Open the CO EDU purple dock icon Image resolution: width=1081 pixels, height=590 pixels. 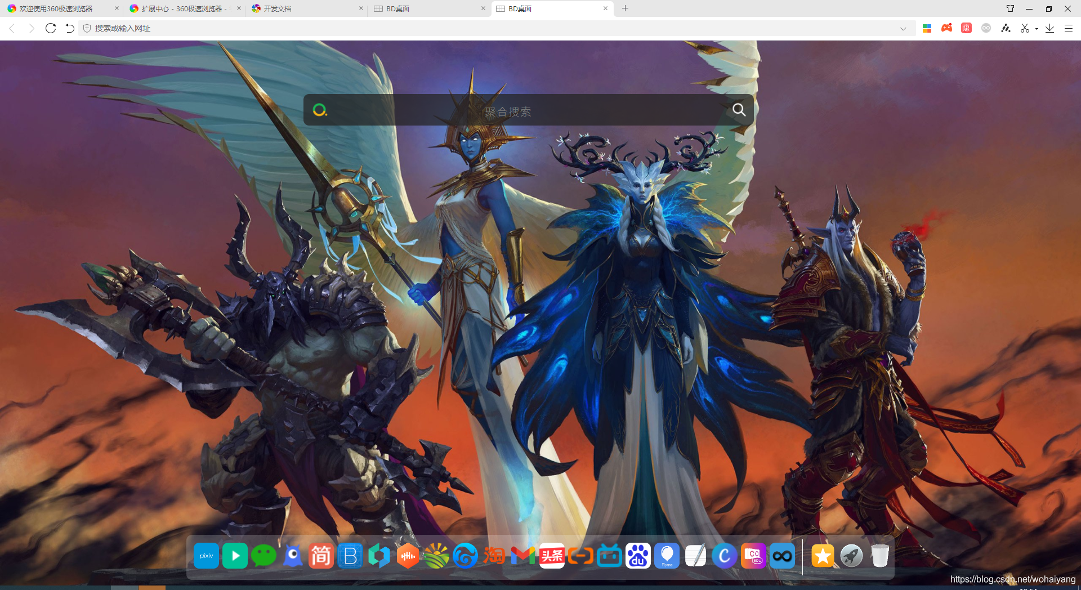[753, 556]
